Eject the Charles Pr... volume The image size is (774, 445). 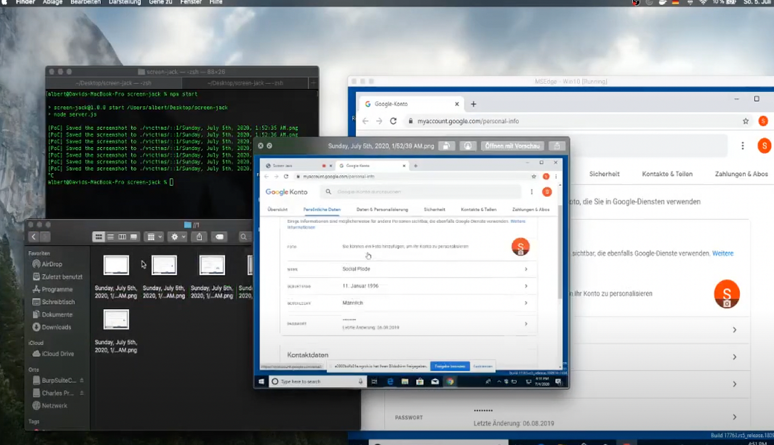pyautogui.click(x=82, y=393)
